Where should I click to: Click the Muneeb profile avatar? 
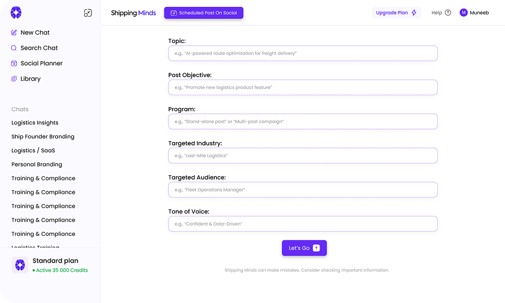click(x=463, y=13)
